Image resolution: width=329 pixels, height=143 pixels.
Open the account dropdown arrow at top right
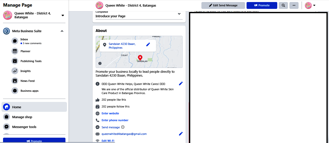pos(314,5)
